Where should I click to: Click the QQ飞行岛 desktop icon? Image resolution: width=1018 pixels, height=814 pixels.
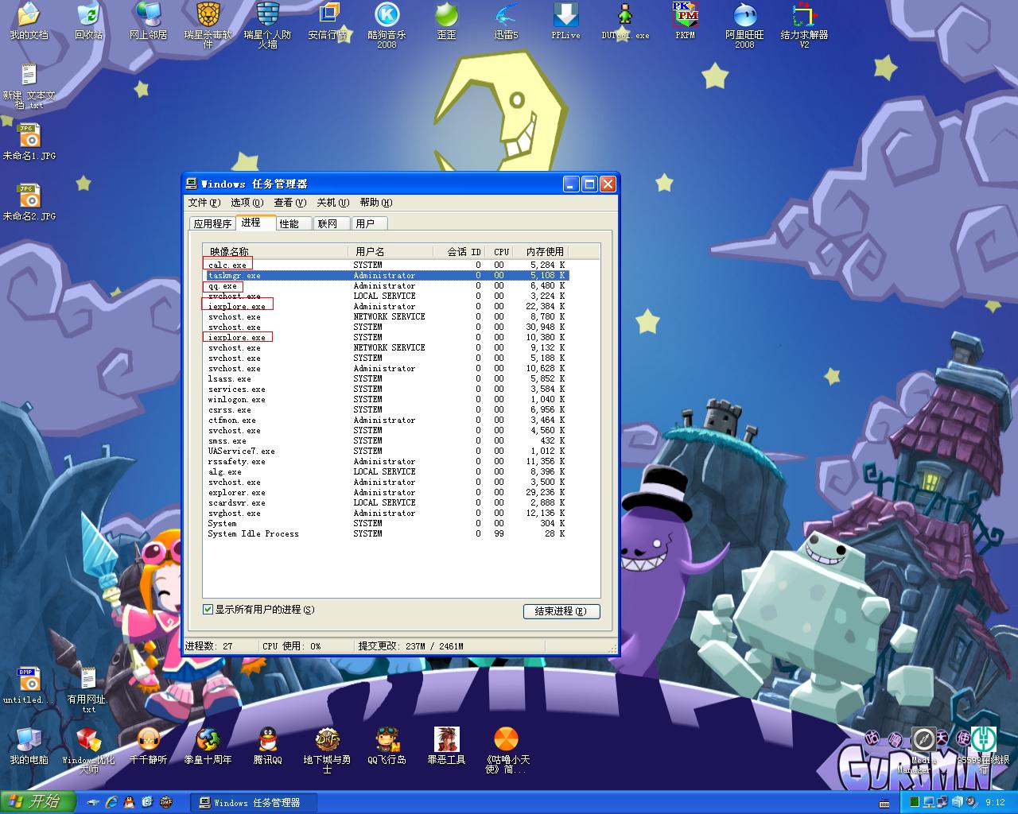(x=387, y=746)
